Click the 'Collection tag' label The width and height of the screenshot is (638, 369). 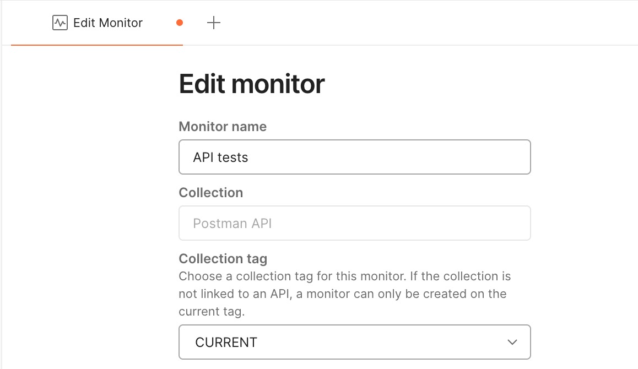click(x=223, y=259)
